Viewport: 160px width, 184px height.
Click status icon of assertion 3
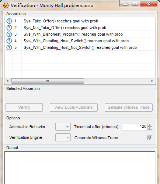tap(9, 34)
